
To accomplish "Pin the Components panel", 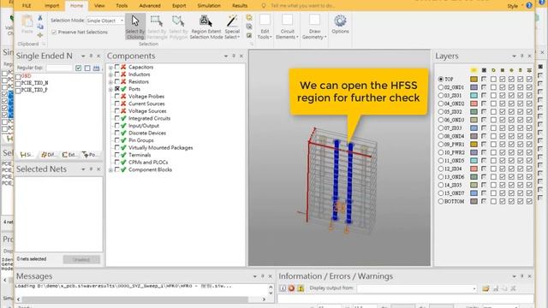I will [234, 56].
